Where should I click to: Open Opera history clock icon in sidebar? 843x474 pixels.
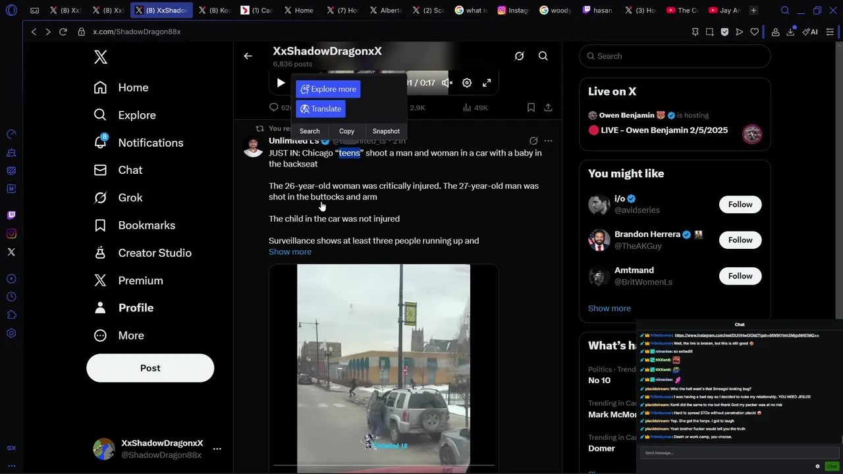(11, 296)
